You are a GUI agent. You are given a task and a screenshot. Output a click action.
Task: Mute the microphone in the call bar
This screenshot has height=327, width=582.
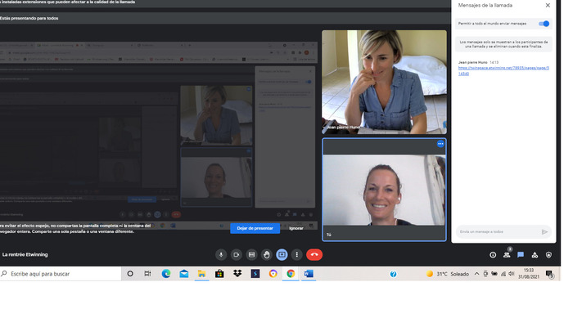coord(220,254)
